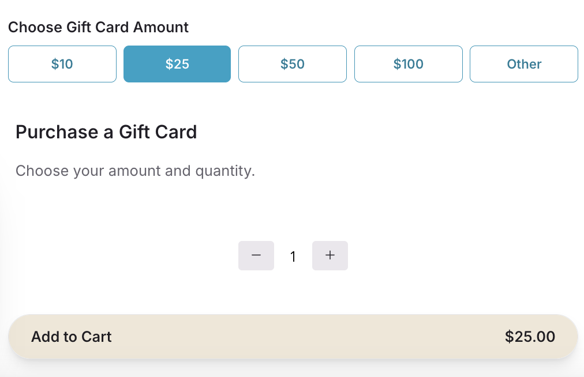Deselect the highlighted $25 option
Viewport: 584px width, 377px height.
click(177, 64)
